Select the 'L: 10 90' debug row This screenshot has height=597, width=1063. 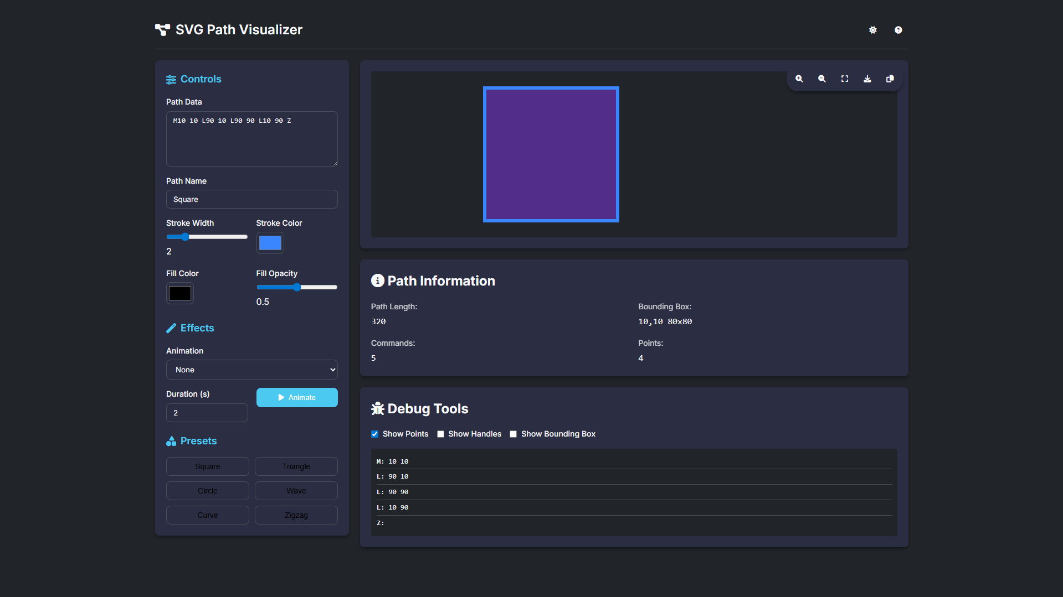click(x=634, y=507)
